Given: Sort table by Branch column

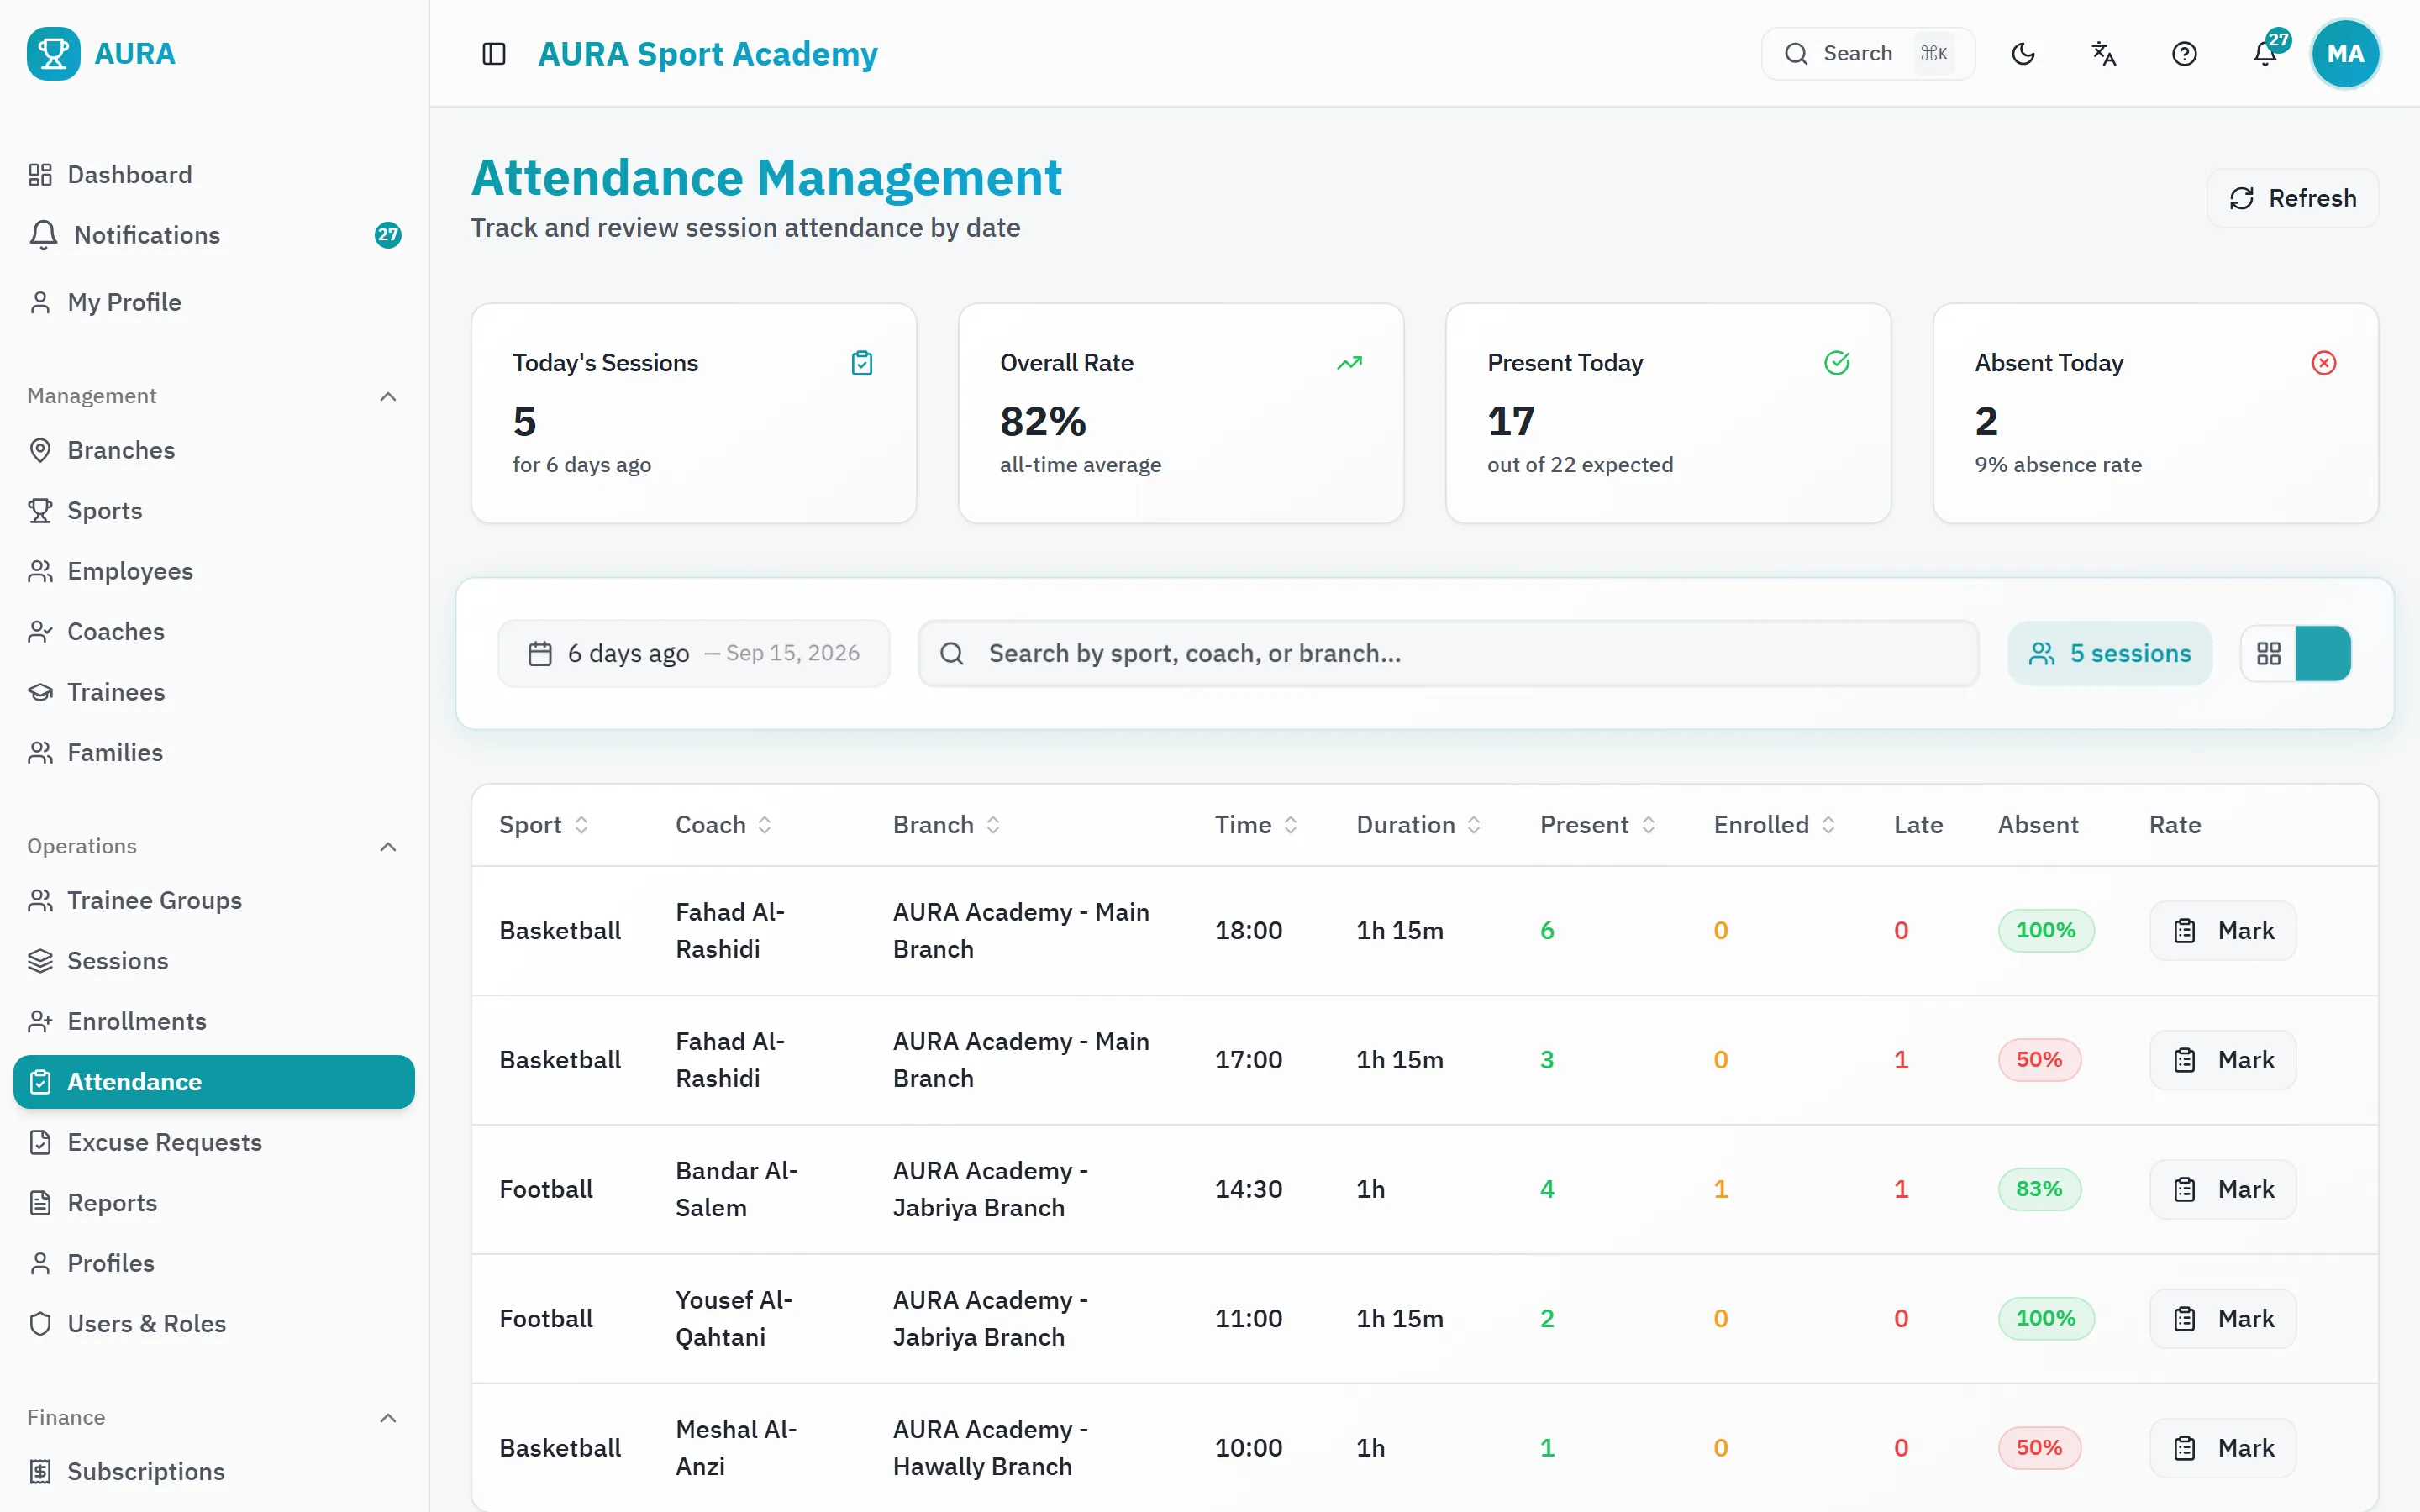Looking at the screenshot, I should pyautogui.click(x=947, y=825).
